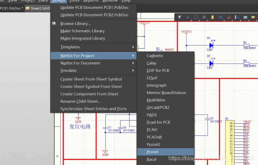Select the Intergraph netlist format
Screen dimensions: 258x165
click(166, 85)
